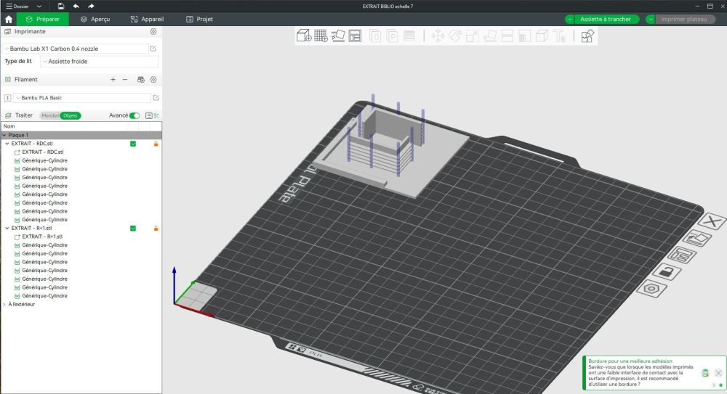Open the printer preset dropdown

click(76, 49)
